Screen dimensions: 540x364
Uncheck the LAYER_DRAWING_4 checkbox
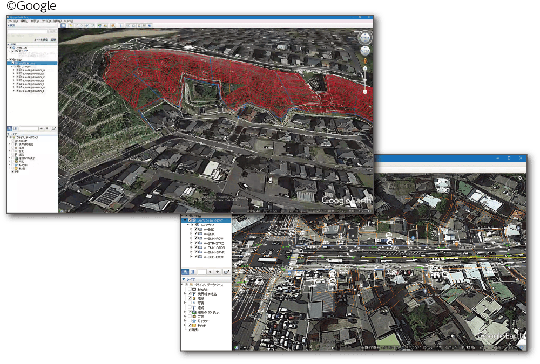pos(17,91)
